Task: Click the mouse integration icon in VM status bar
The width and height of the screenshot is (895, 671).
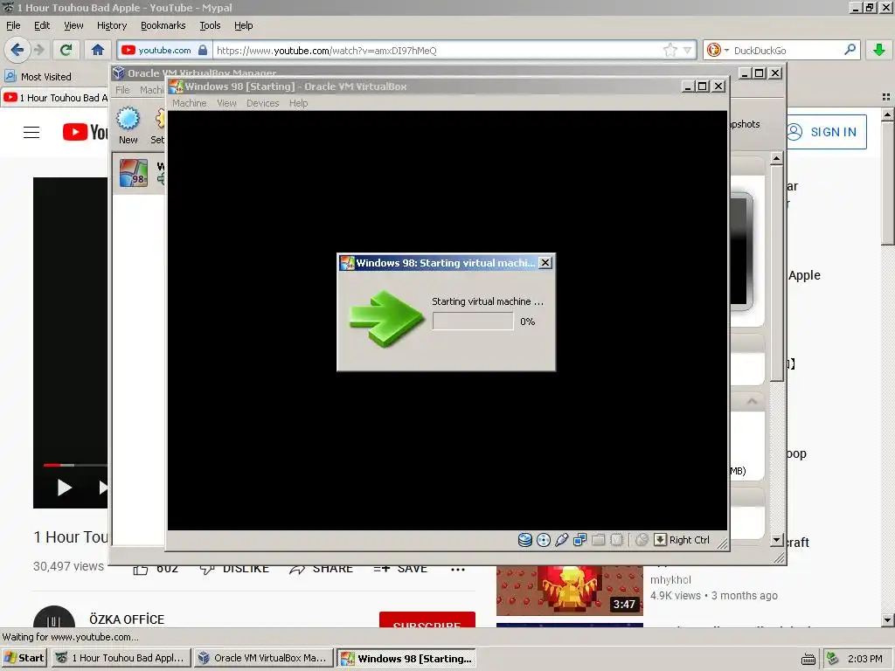Action: [x=642, y=540]
